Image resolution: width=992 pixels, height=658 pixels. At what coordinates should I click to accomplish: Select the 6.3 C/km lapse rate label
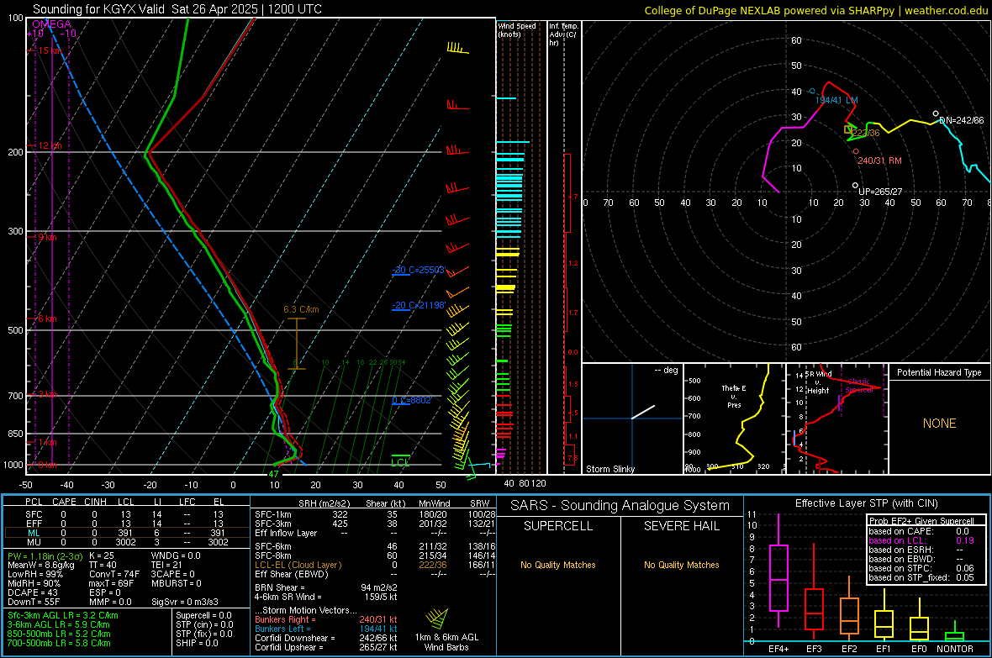301,309
